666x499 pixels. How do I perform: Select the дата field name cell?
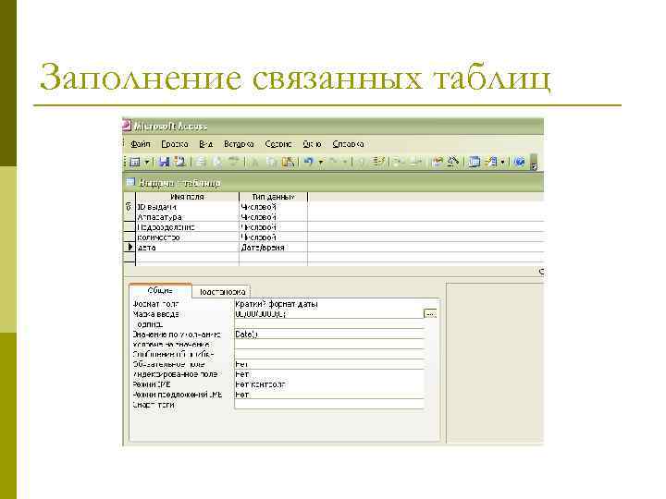coord(187,248)
